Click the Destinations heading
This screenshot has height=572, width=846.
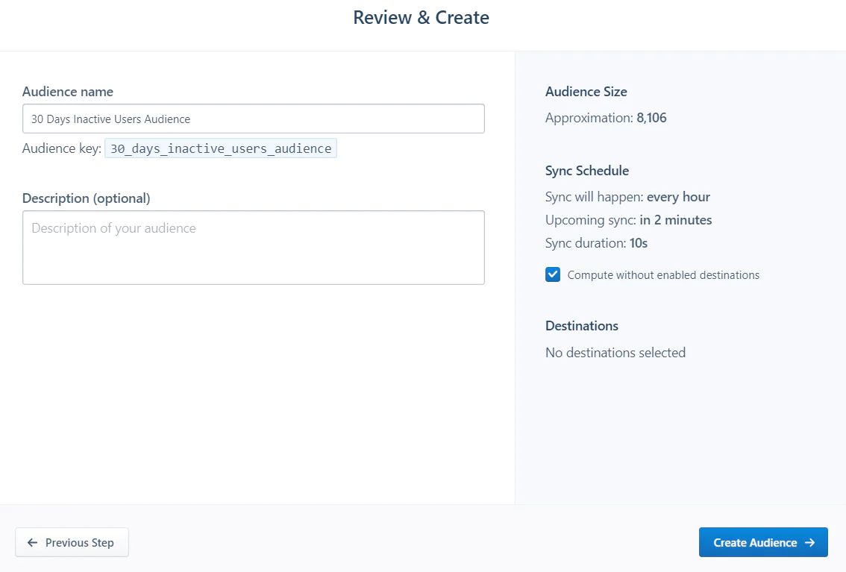[x=582, y=326]
